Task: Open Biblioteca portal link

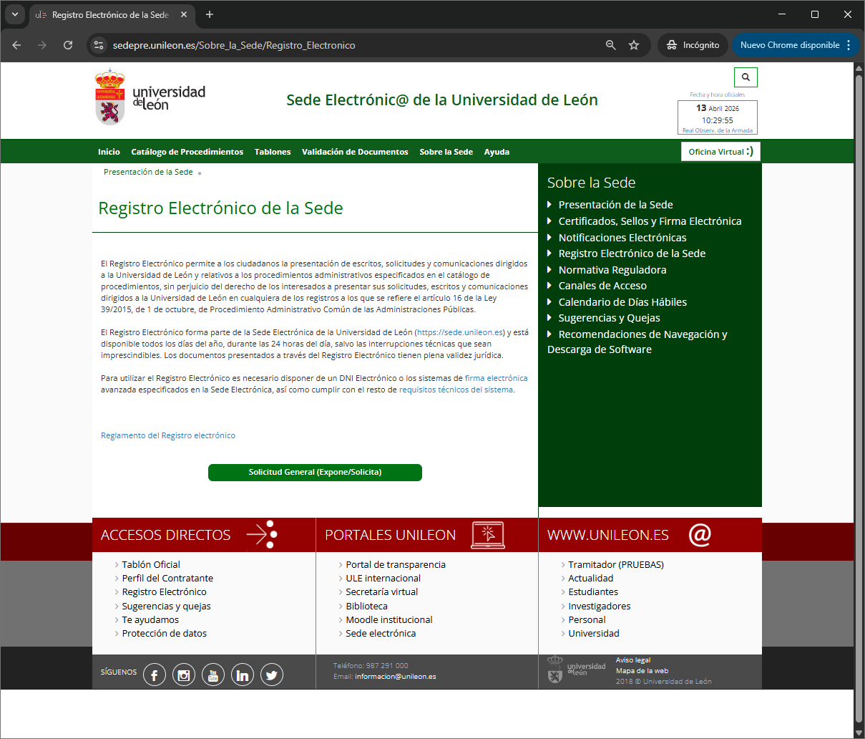Action: (x=366, y=606)
